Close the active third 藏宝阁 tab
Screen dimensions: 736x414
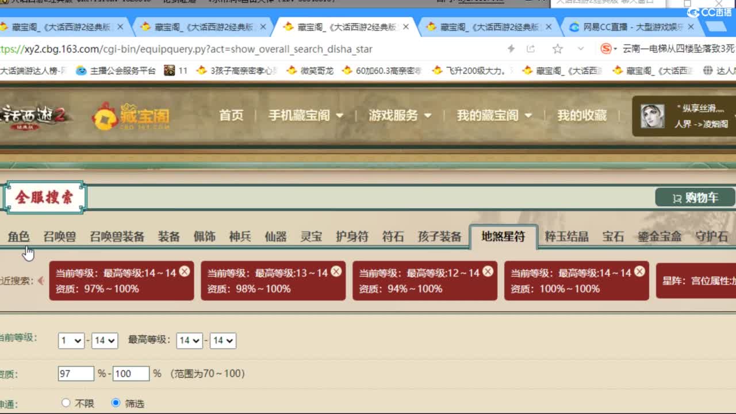(x=406, y=26)
